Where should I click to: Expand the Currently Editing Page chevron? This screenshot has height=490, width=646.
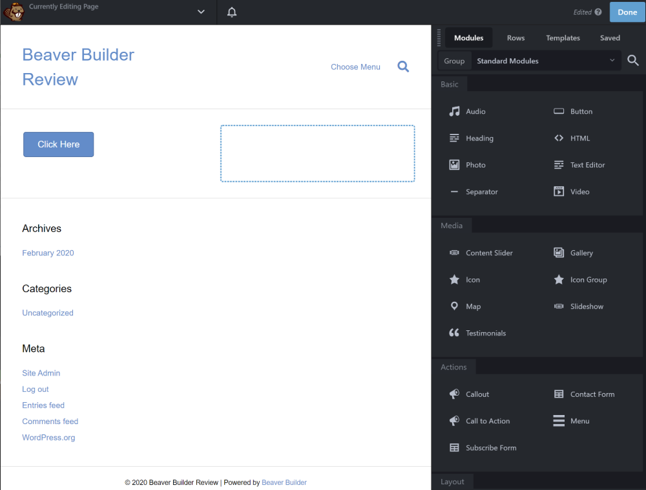pos(201,12)
